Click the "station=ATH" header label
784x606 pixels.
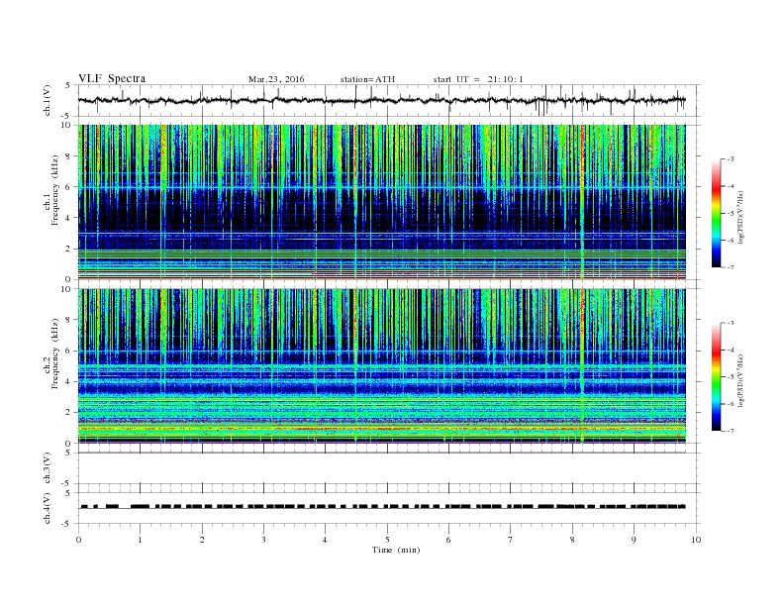tap(367, 79)
